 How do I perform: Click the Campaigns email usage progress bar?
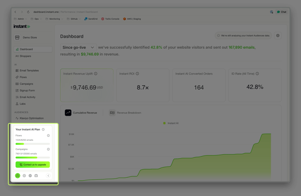32,157
